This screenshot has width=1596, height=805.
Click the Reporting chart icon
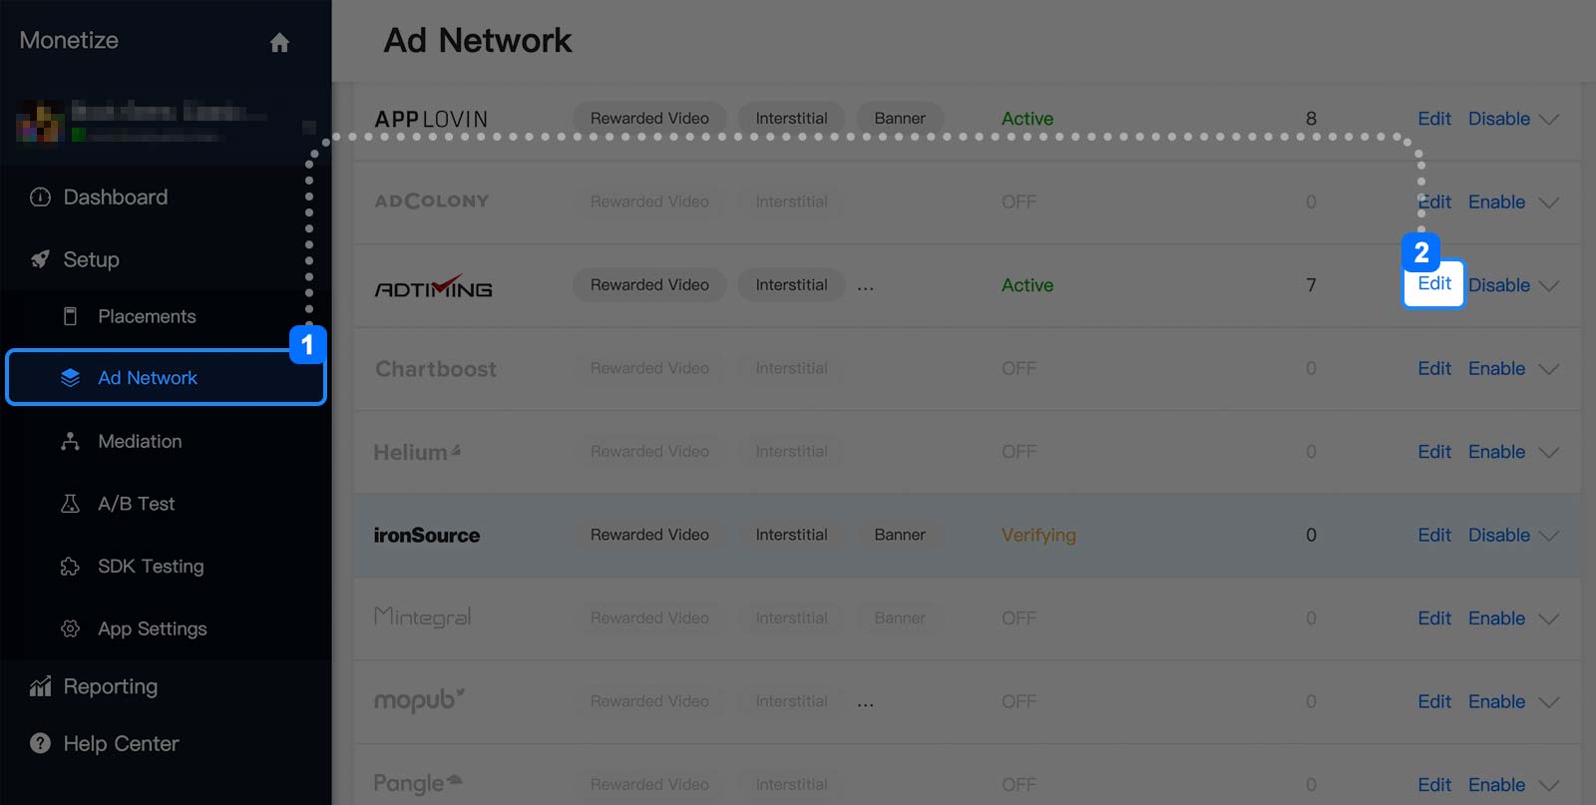[x=40, y=686]
